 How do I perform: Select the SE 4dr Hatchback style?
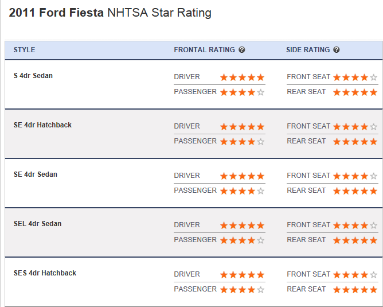tap(42, 125)
